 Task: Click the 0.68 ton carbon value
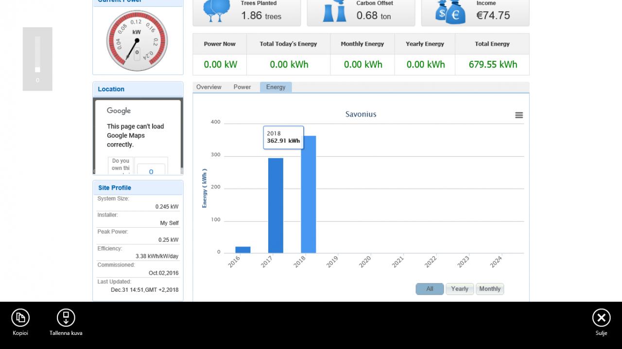[374, 16]
